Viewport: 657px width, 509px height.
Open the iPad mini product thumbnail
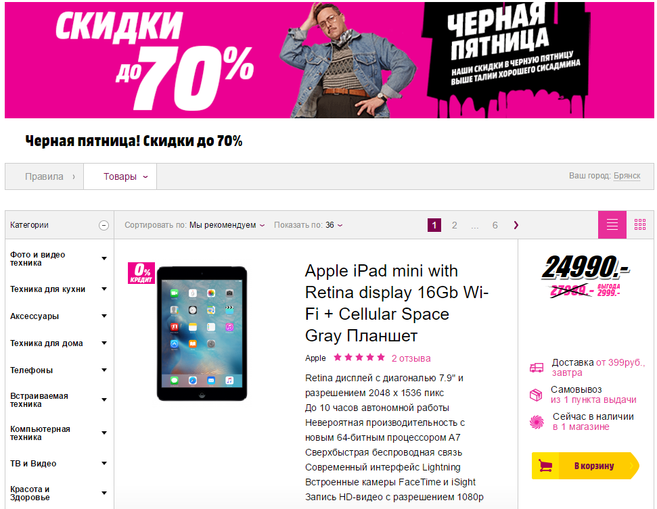click(x=202, y=334)
